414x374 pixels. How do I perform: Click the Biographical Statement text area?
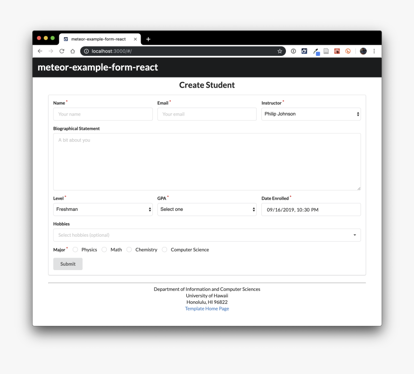(207, 162)
